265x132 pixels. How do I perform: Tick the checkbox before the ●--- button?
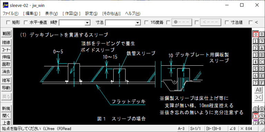pos(168,22)
